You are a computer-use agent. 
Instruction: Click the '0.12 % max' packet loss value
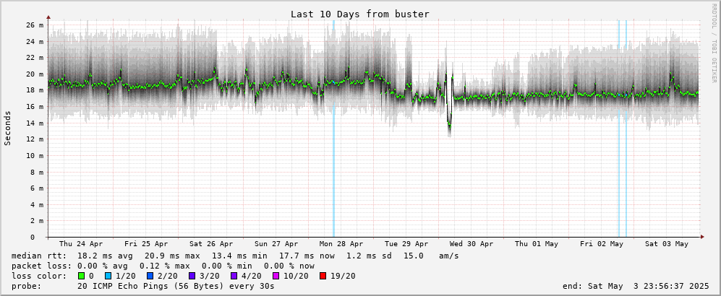click(168, 266)
